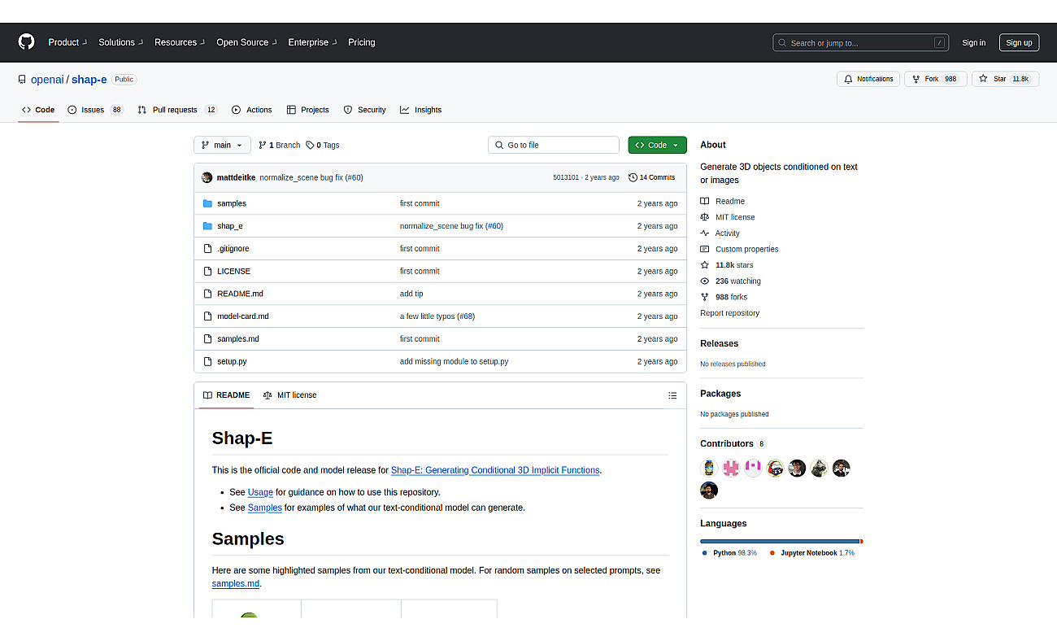
Task: Follow the Samples link in the bullet list
Action: 265,508
